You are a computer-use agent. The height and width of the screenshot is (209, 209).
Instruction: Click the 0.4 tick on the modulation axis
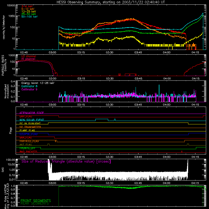[x=13, y=82]
